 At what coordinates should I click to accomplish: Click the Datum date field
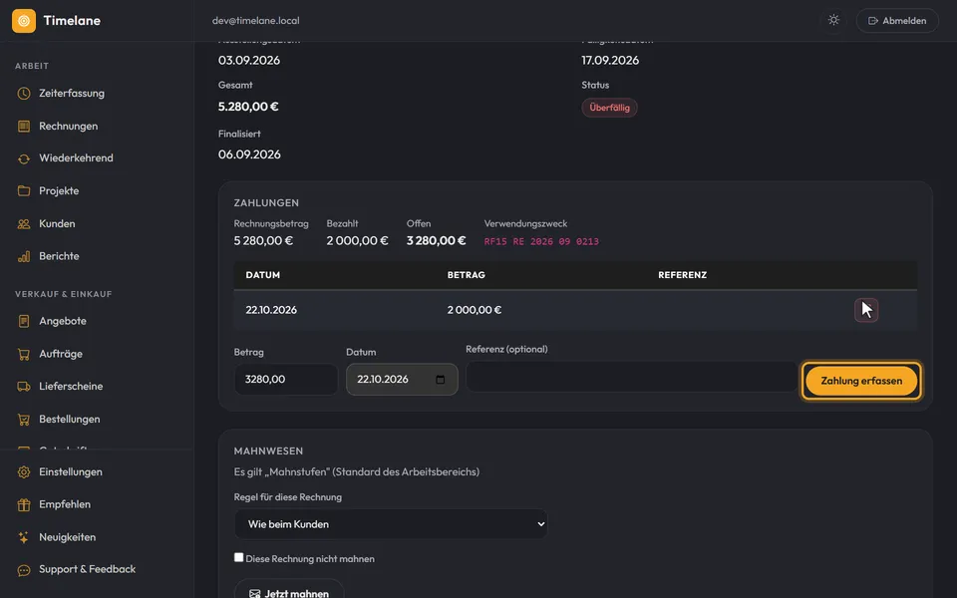(x=402, y=380)
